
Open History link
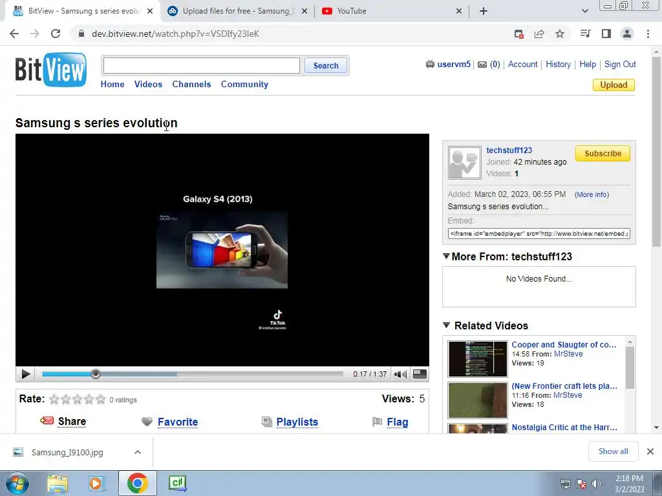(x=558, y=64)
